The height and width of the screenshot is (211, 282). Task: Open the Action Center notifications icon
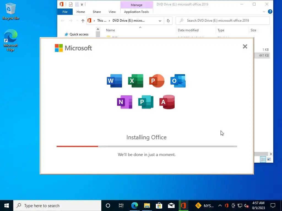pos(273,206)
